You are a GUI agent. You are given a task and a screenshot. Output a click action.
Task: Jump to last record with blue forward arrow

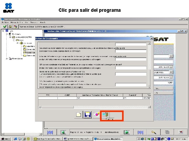click(140, 132)
